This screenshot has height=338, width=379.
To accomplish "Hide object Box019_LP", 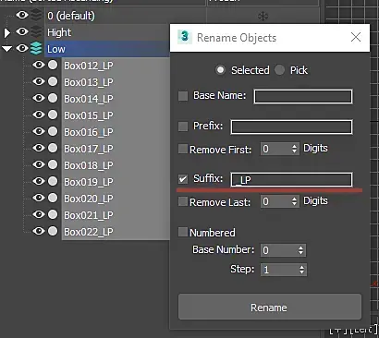I will click(x=39, y=181).
